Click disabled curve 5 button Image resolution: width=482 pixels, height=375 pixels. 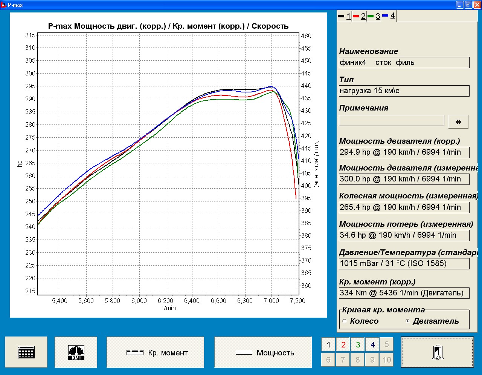pyautogui.click(x=387, y=344)
